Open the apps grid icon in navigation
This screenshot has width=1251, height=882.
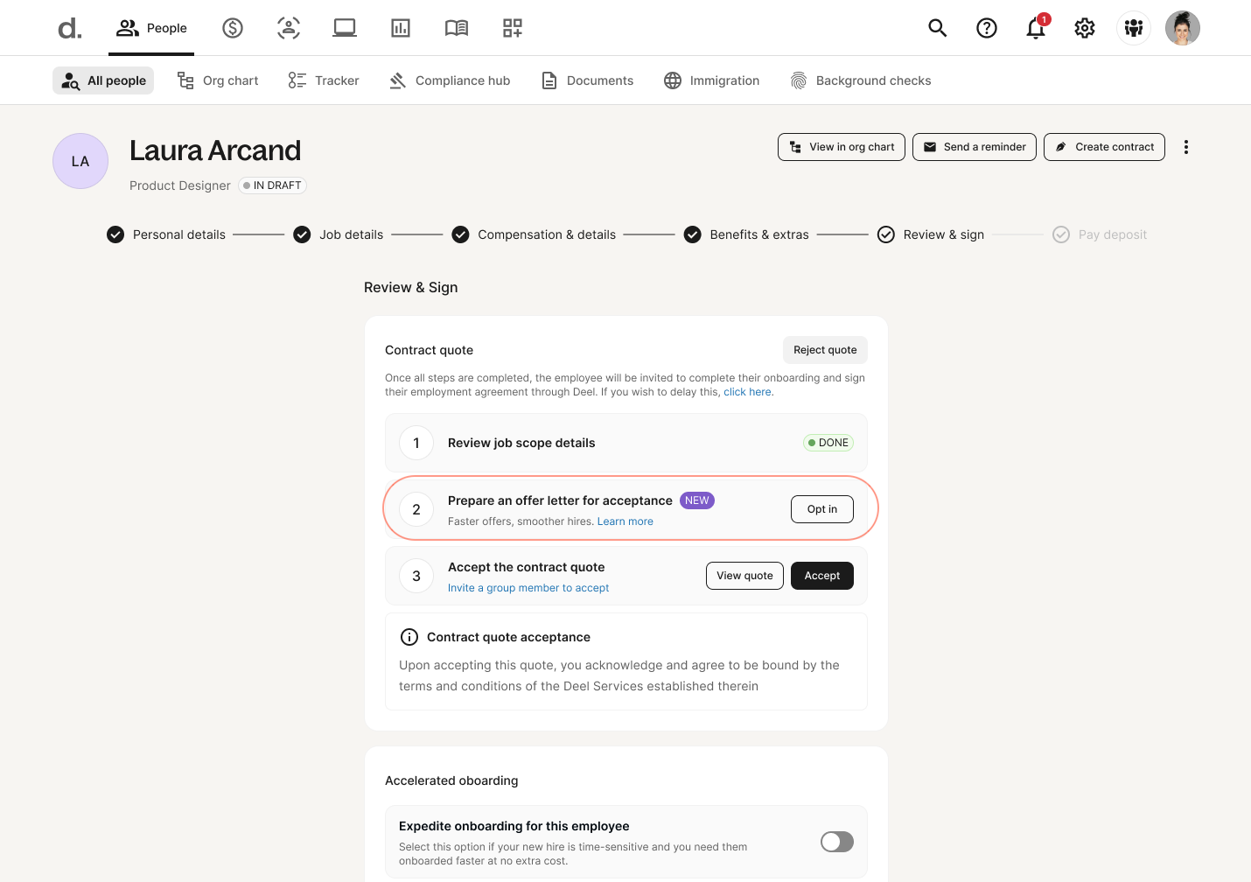(512, 27)
